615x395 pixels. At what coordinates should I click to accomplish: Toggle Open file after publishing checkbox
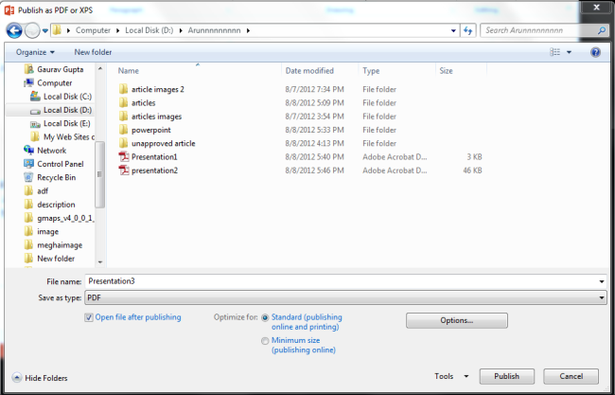[x=89, y=317]
